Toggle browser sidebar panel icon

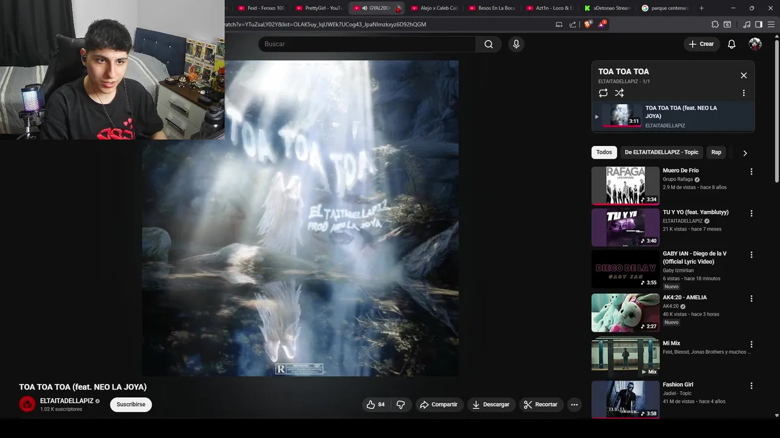pyautogui.click(x=759, y=24)
